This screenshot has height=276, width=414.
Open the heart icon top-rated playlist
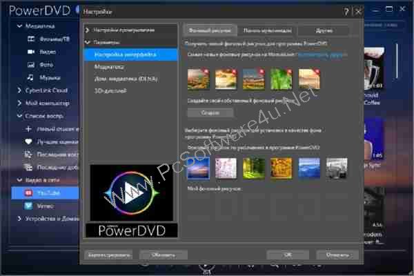click(x=28, y=142)
